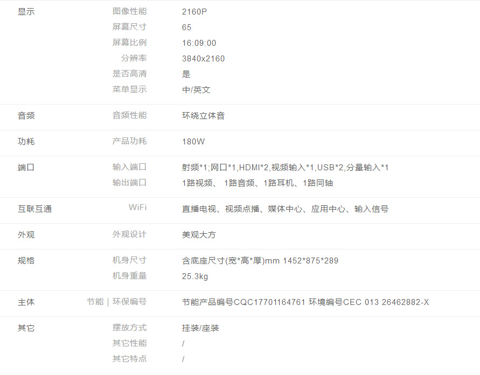The width and height of the screenshot is (480, 375).
Task: Click the 菜单显示 label
Action: (129, 89)
